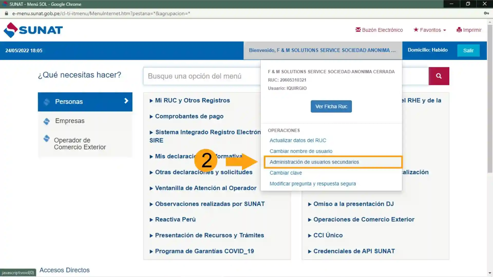
Task: Click the RUC: 20605310321 text
Action: pyautogui.click(x=287, y=80)
